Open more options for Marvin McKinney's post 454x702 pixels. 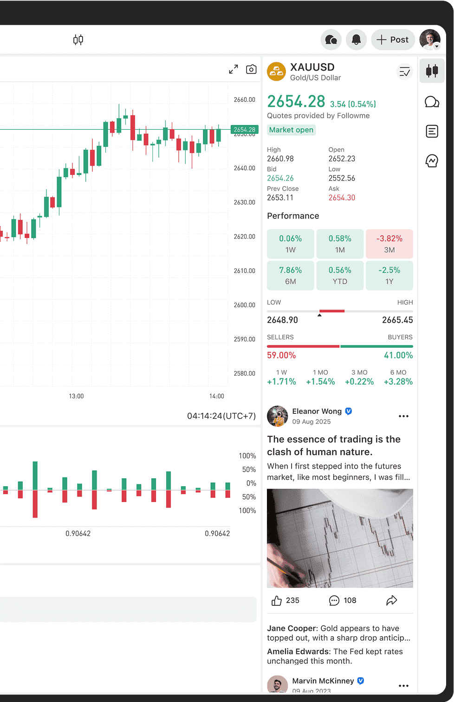click(x=404, y=686)
